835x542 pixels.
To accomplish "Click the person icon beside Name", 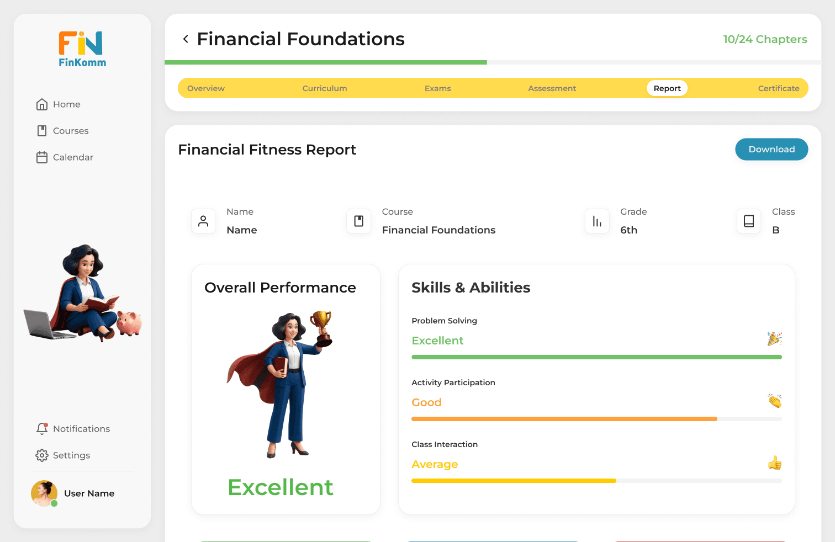I will click(203, 221).
